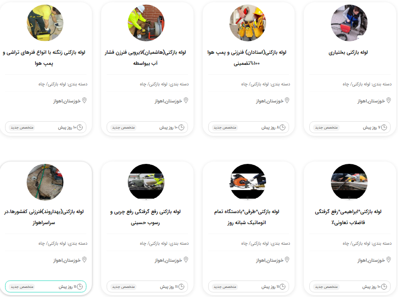Click متخصص جدید badge on زنگنه card
Screen dimensions: 398x297
[22, 127]
